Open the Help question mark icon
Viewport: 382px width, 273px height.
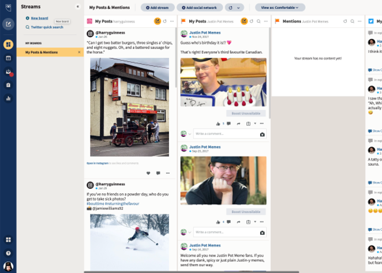[x=8, y=253]
